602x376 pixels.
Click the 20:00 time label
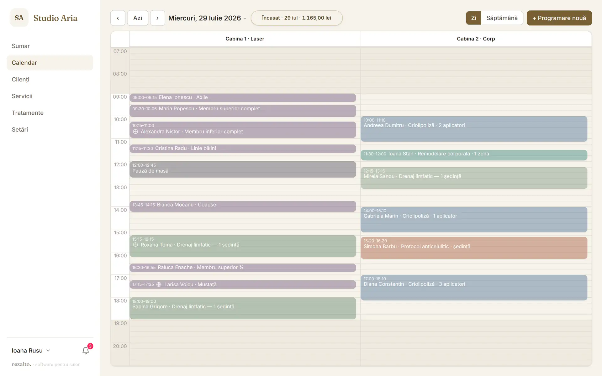[120, 346]
